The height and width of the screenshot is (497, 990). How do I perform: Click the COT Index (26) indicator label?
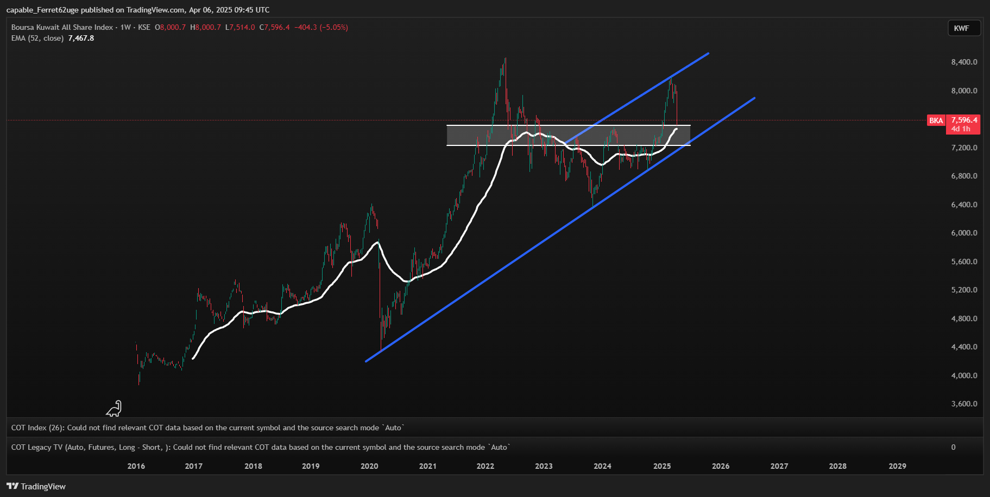tap(37, 428)
